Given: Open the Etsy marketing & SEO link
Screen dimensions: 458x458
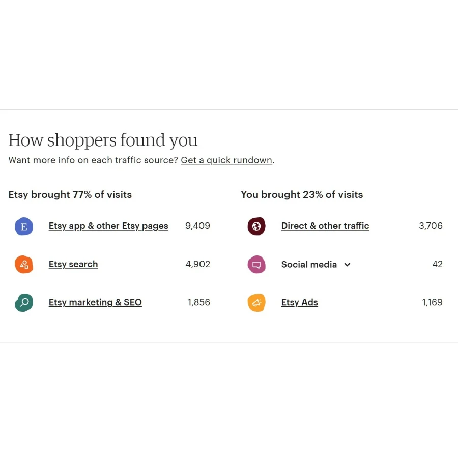Looking at the screenshot, I should pos(95,302).
